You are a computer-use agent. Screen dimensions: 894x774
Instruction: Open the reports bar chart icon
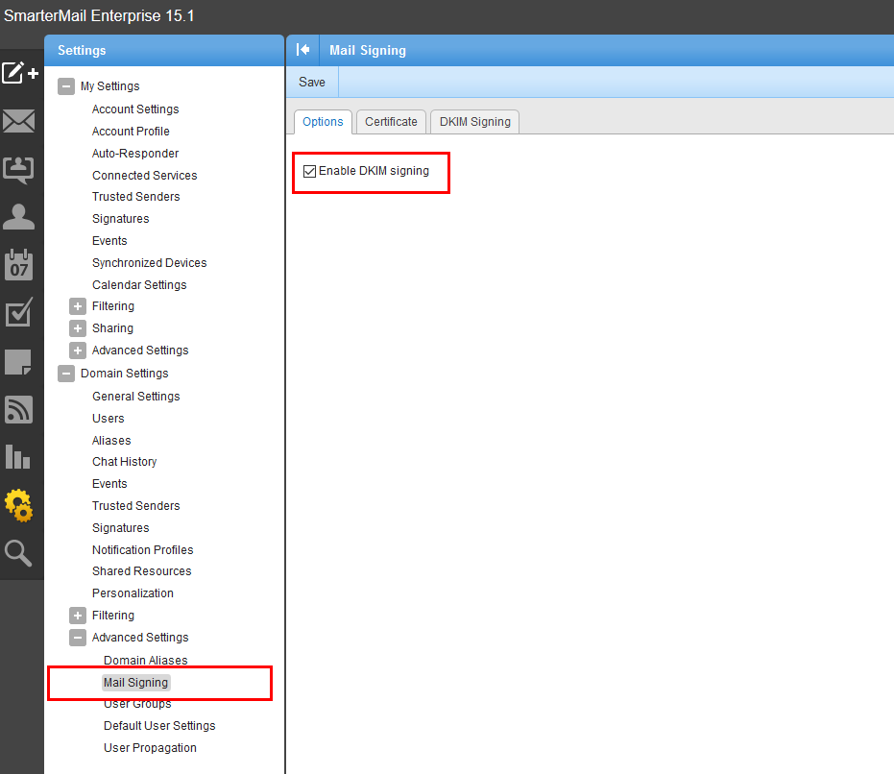17,456
